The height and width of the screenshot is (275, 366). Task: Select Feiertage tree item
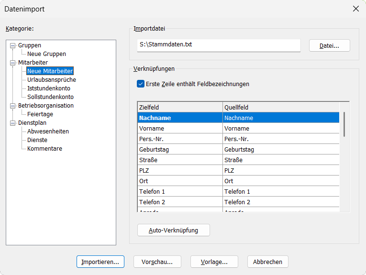click(x=40, y=114)
